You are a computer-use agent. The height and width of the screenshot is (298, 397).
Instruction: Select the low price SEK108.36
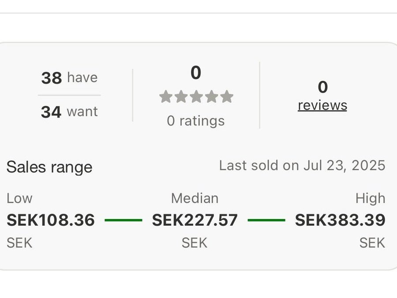tap(51, 220)
